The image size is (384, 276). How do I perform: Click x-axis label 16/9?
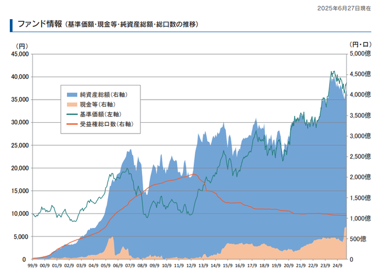(240, 266)
